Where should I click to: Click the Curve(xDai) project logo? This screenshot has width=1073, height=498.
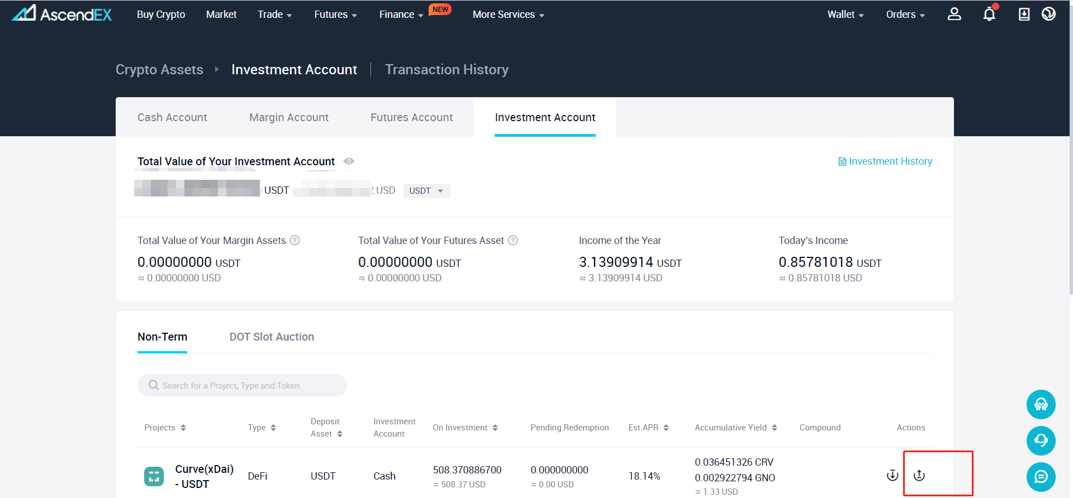pyautogui.click(x=154, y=476)
